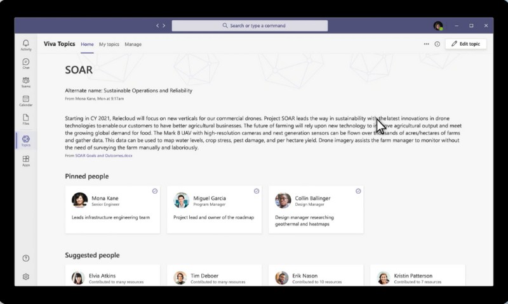Open the more options ellipsis
Screen dimensions: 508x304
[x=426, y=44]
